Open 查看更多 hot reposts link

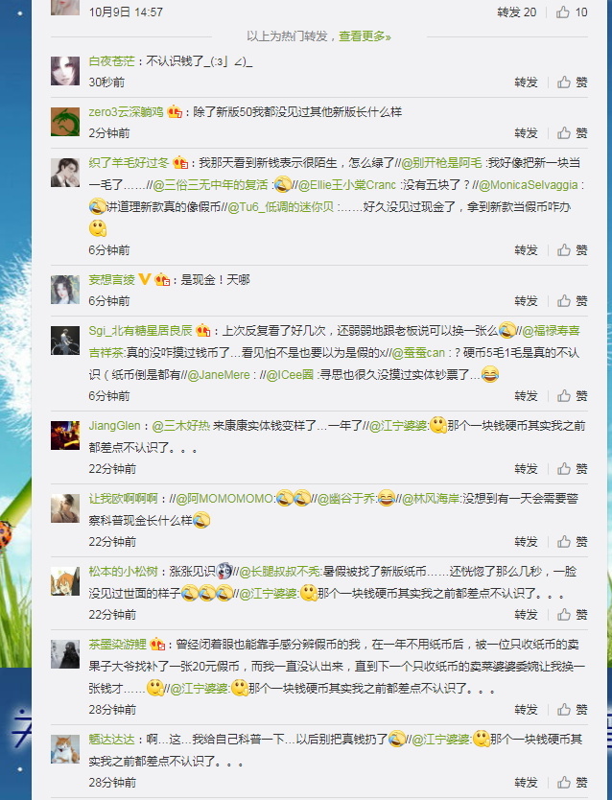(x=365, y=36)
